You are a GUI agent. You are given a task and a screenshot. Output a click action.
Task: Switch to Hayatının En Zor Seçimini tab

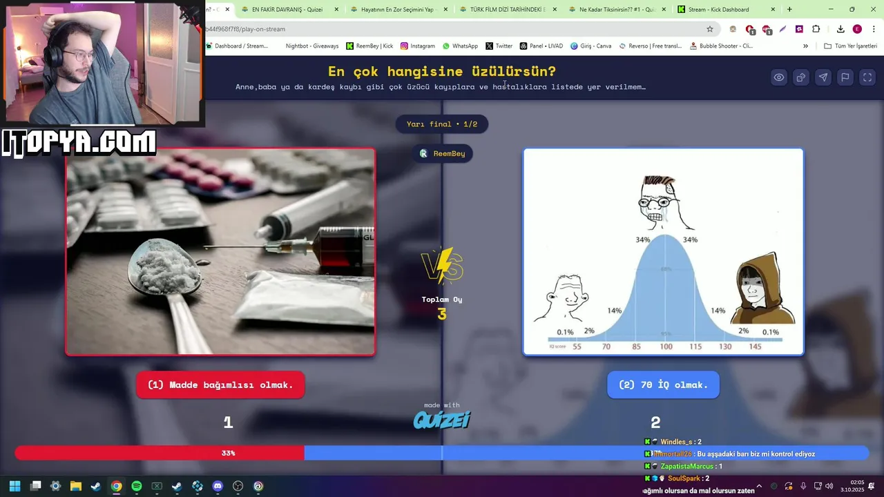[x=398, y=10]
